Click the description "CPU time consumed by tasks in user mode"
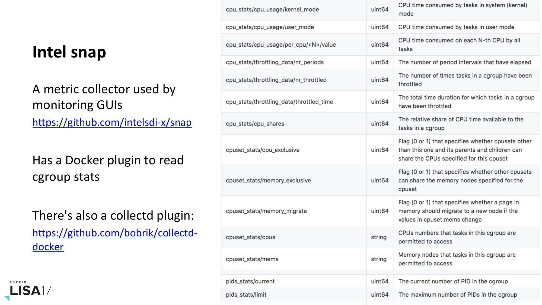This screenshot has width=542, height=305. 456,27
